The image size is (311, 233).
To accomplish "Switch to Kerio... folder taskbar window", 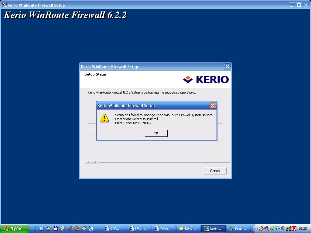I will pyautogui.click(x=188, y=229).
